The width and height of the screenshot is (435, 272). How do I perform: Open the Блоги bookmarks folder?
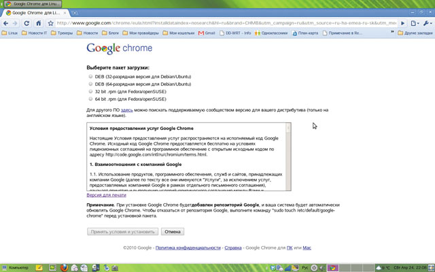(x=110, y=33)
